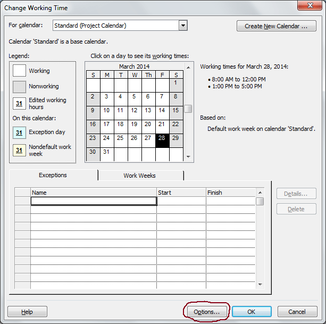This screenshot has height=324, width=326.
Task: Confirm with the OK button
Action: click(x=252, y=312)
